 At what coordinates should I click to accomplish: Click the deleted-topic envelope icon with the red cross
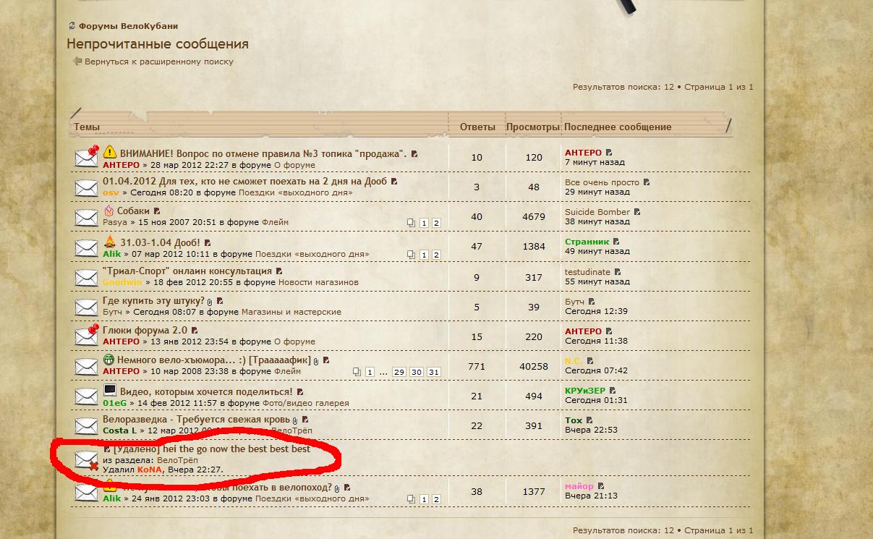tap(87, 459)
